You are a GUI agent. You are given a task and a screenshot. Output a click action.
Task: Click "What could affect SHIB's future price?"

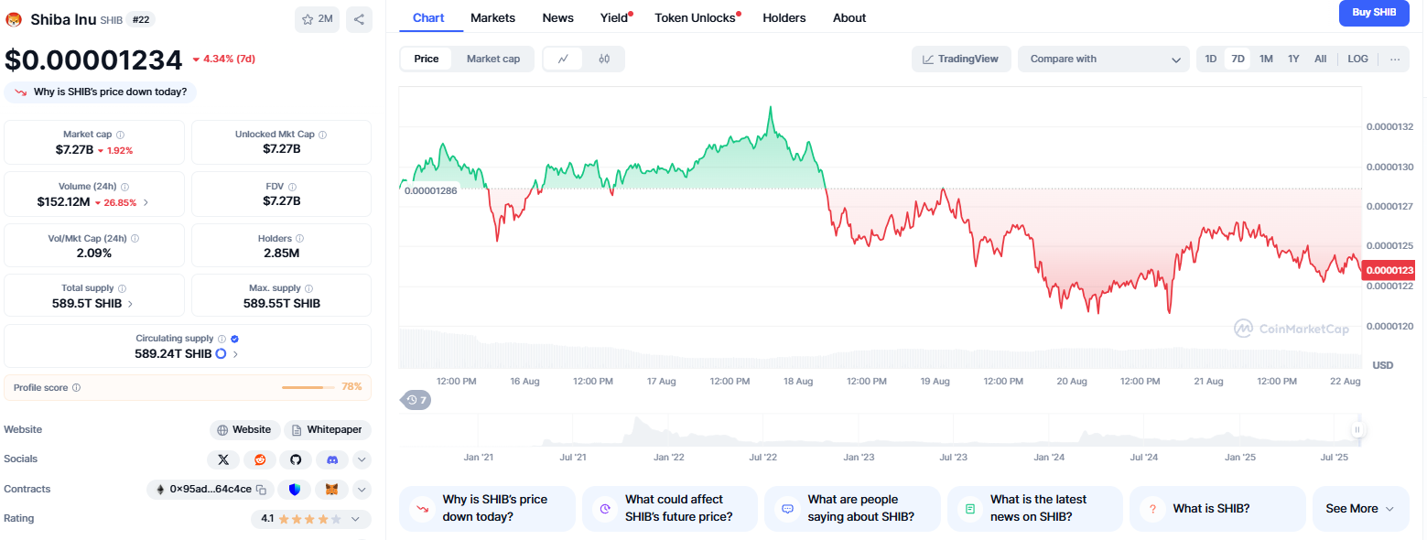(x=670, y=509)
